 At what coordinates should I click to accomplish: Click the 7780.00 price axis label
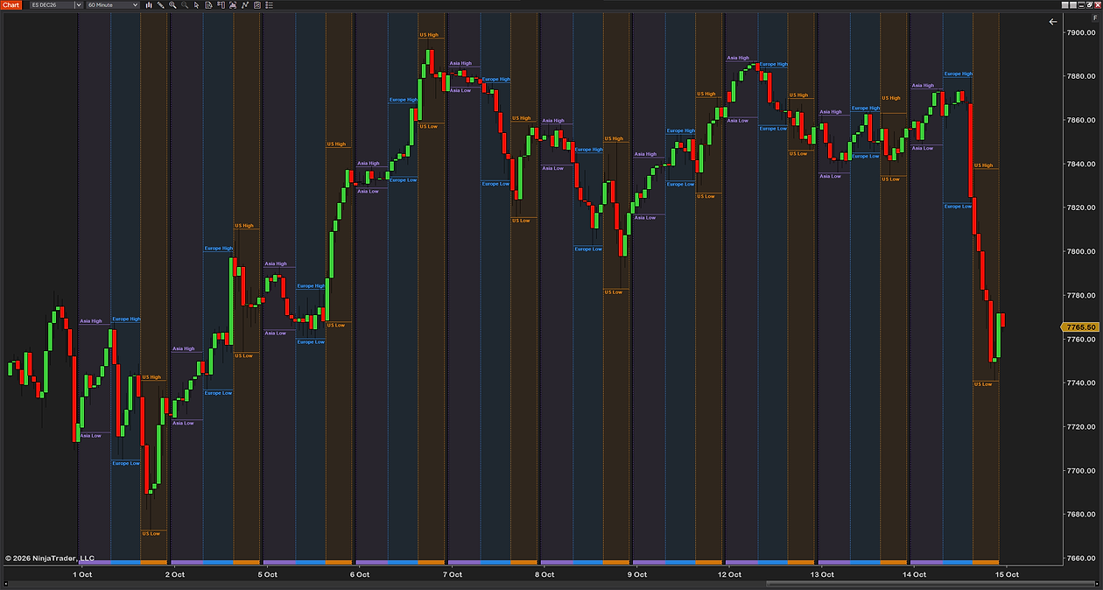coord(1079,295)
